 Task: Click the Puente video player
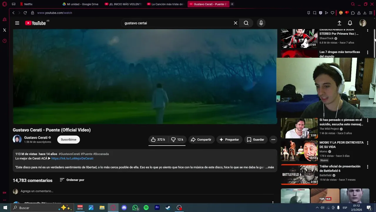point(145,77)
